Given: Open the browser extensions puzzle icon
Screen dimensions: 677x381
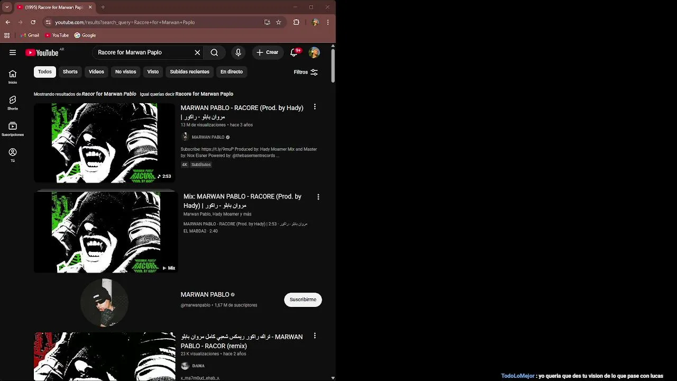Looking at the screenshot, I should [x=296, y=22].
